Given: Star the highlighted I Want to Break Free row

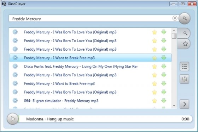Looking at the screenshot, I should tap(155, 58).
